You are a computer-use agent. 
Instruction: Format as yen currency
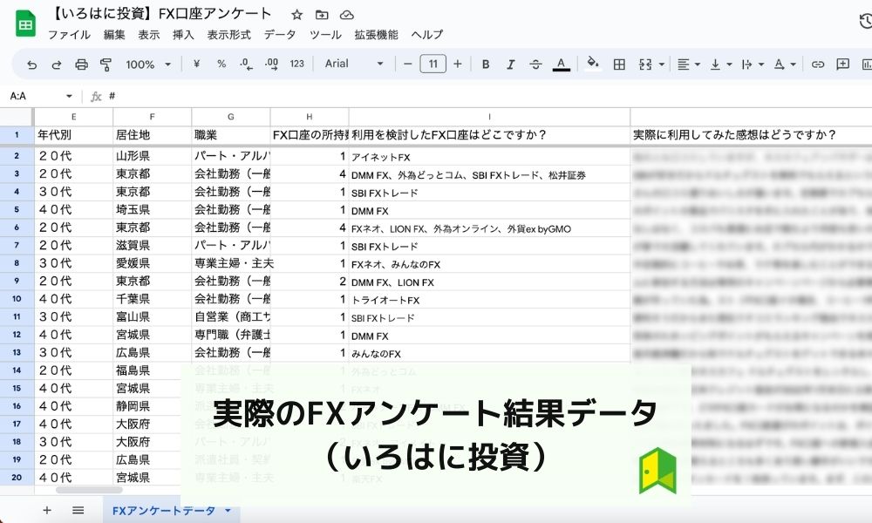[196, 64]
